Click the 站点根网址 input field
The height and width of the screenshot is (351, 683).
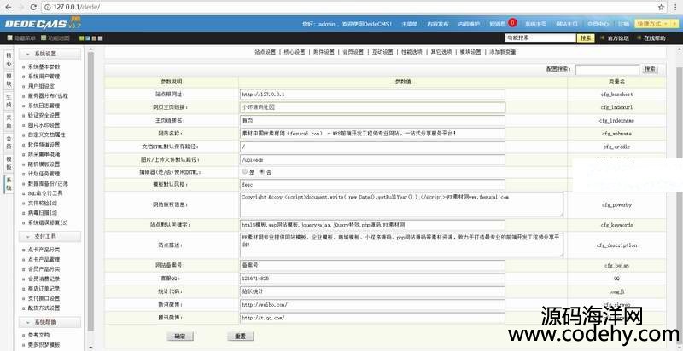coord(372,95)
